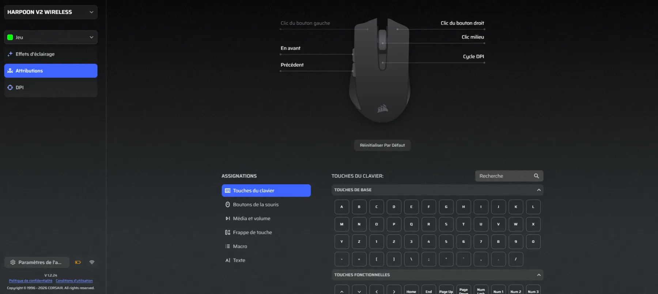The height and width of the screenshot is (294, 658).
Task: Assign the right arrow key
Action: click(394, 290)
